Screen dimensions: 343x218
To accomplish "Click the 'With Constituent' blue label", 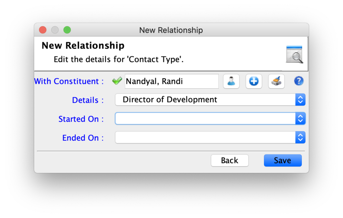I will click(x=69, y=81).
